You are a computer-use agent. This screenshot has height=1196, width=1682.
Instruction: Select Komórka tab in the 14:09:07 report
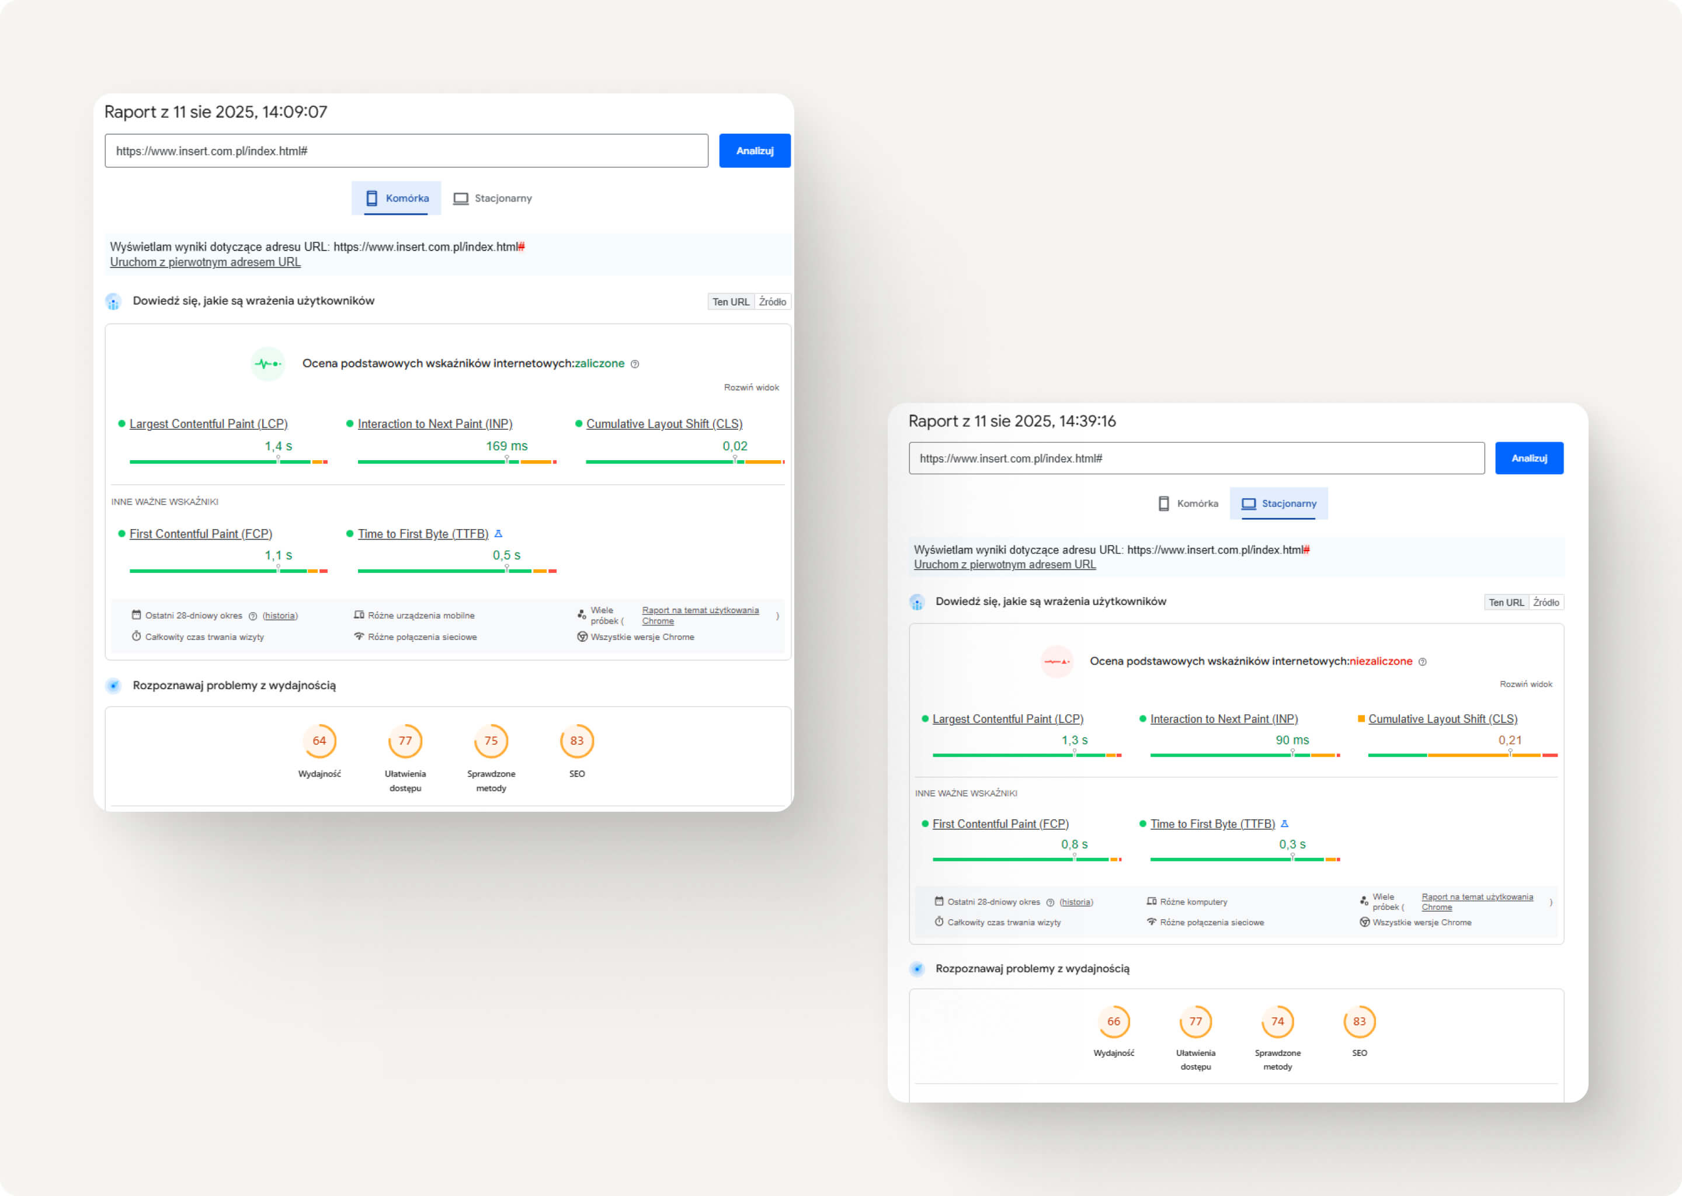(395, 198)
